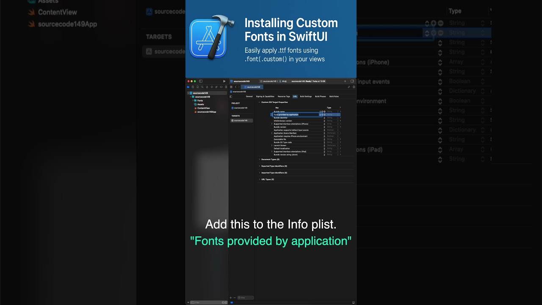Click the targets Filter field

(246, 298)
